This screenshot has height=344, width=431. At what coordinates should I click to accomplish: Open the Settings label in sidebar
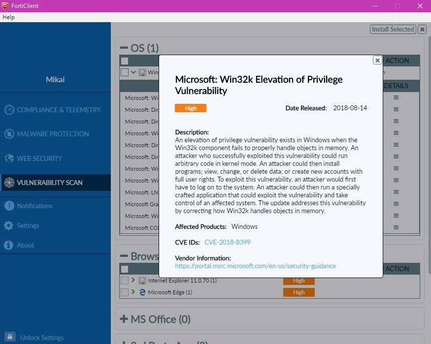point(28,226)
